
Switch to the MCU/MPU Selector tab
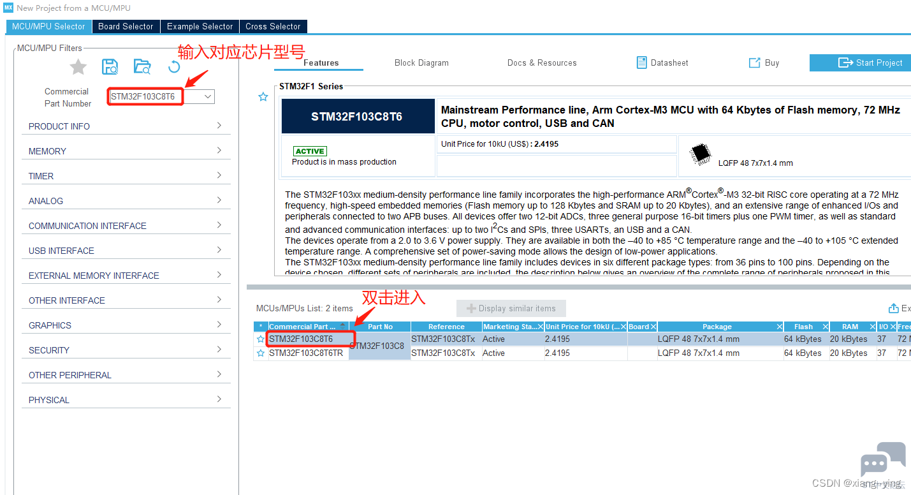point(48,26)
